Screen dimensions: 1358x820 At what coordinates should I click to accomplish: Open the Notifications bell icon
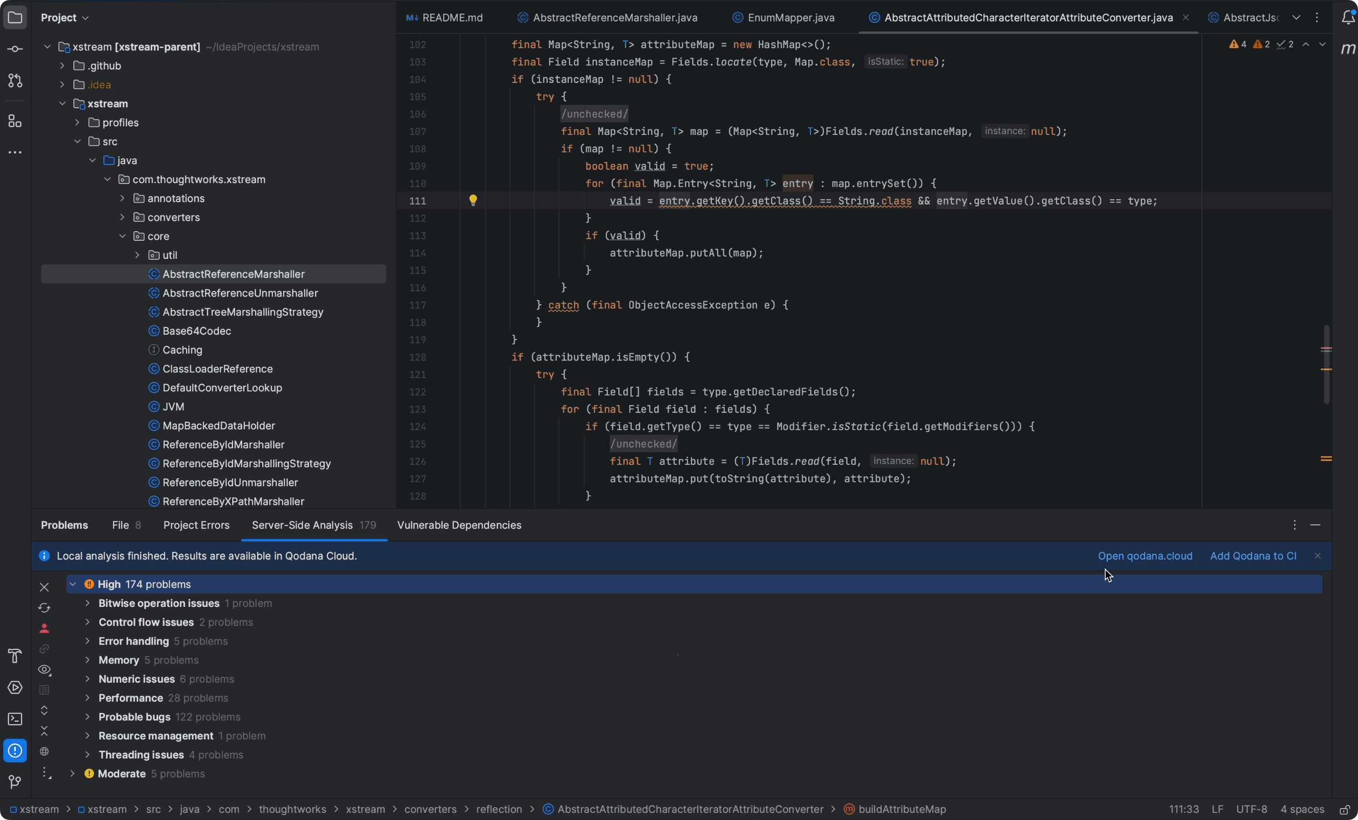1348,18
